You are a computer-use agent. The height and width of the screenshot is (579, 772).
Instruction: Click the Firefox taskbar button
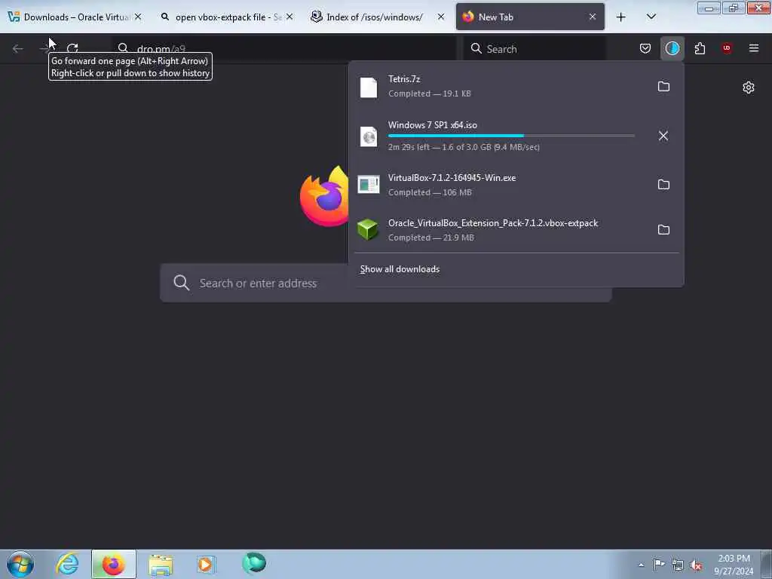click(113, 564)
